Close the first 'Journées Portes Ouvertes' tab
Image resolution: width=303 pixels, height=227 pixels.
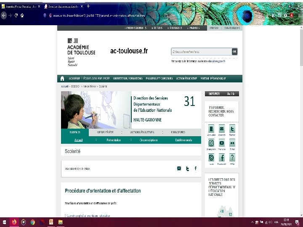coord(39,6)
